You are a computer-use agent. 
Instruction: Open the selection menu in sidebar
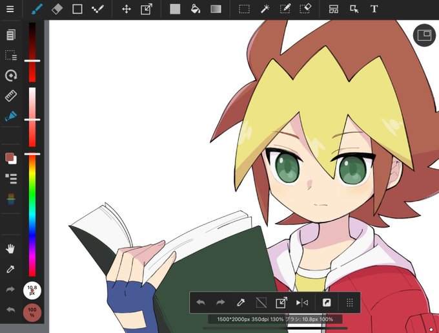[x=11, y=55]
